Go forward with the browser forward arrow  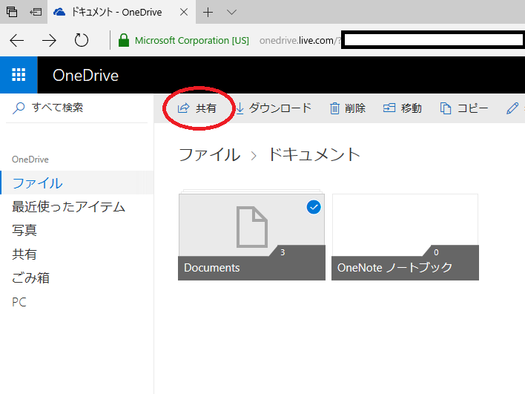coord(49,41)
